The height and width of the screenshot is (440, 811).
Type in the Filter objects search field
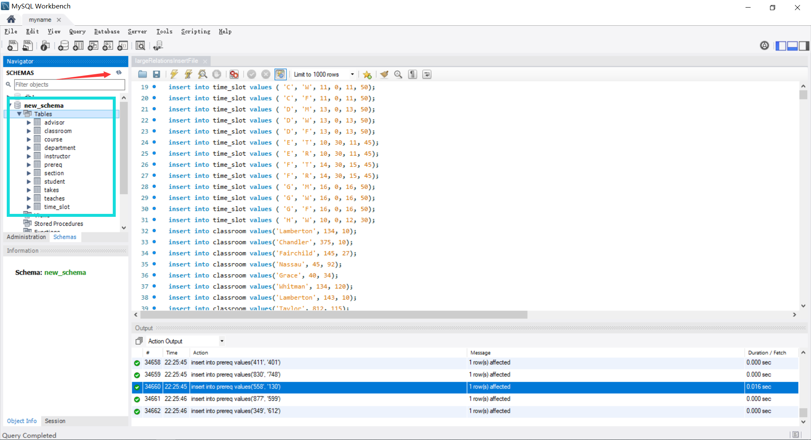[x=69, y=84]
